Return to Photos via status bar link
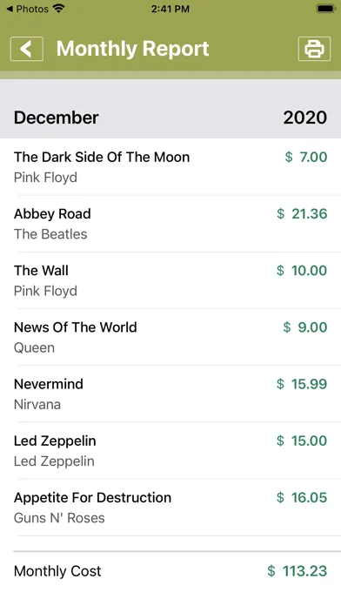This screenshot has height=606, width=341. 27,9
